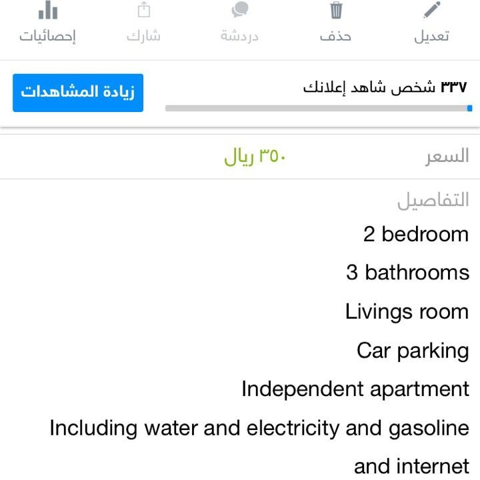
Task: Tap the التفاصيل section header
Action: tap(433, 201)
